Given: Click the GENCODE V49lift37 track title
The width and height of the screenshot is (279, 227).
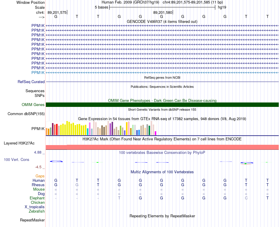Looking at the screenshot, I should coord(162,21).
